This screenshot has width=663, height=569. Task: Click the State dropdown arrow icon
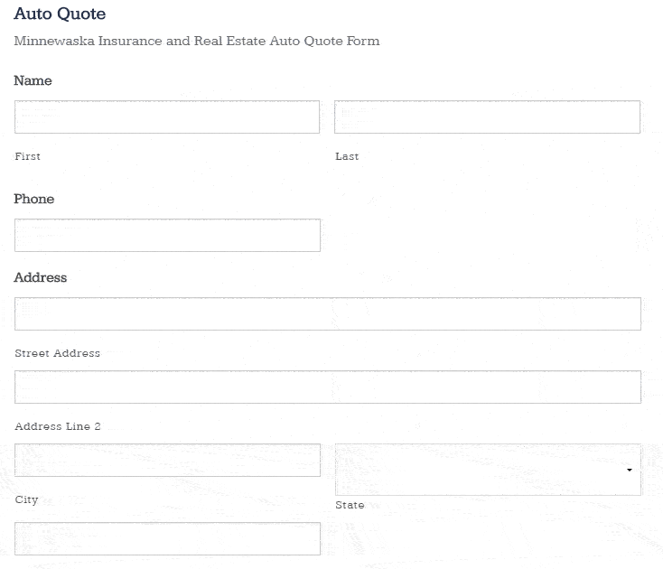click(630, 470)
